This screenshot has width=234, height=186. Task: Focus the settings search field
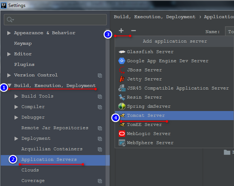[x=55, y=20]
